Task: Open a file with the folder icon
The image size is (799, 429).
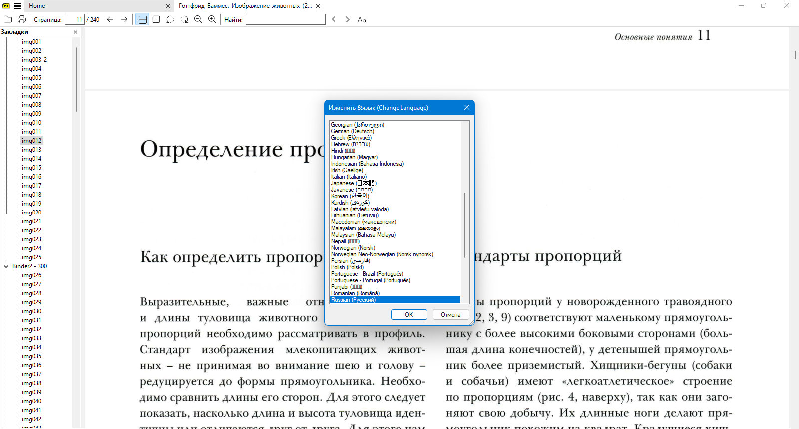Action: tap(8, 19)
